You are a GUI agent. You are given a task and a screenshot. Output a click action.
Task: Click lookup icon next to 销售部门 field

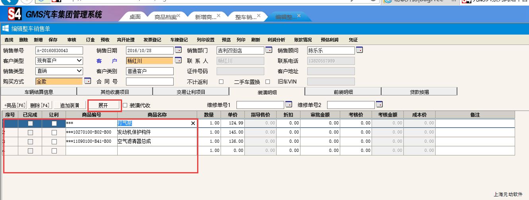[269, 50]
